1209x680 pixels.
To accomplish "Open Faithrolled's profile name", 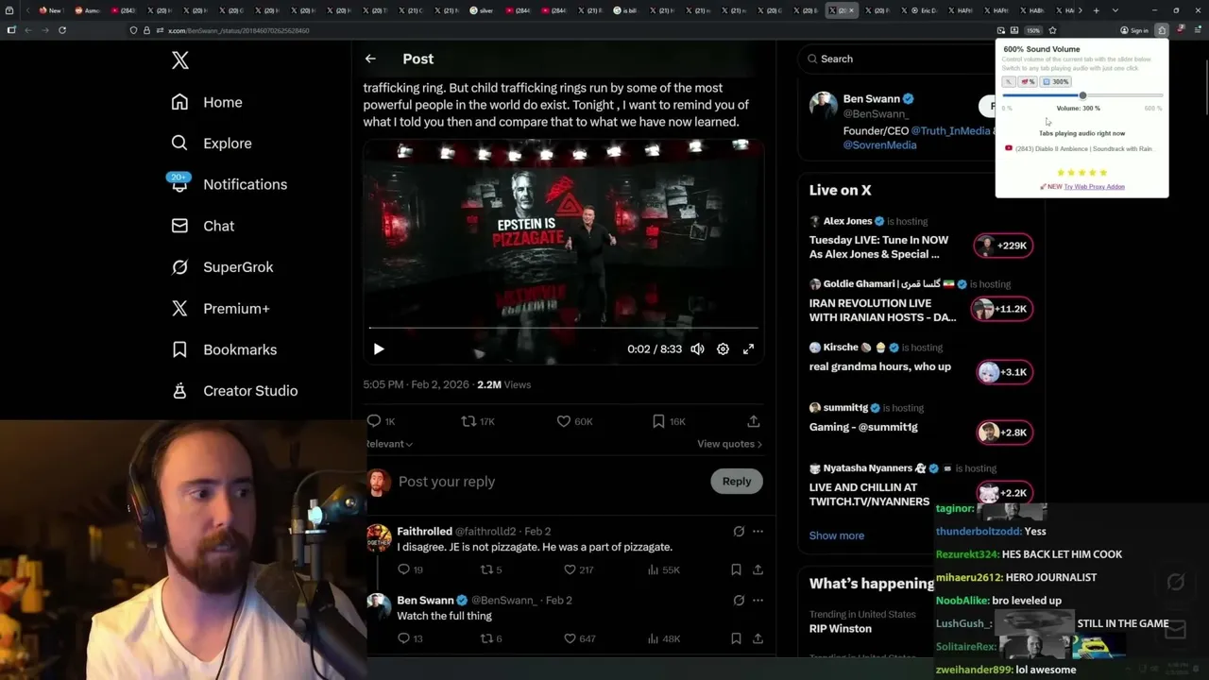I will coord(424,532).
